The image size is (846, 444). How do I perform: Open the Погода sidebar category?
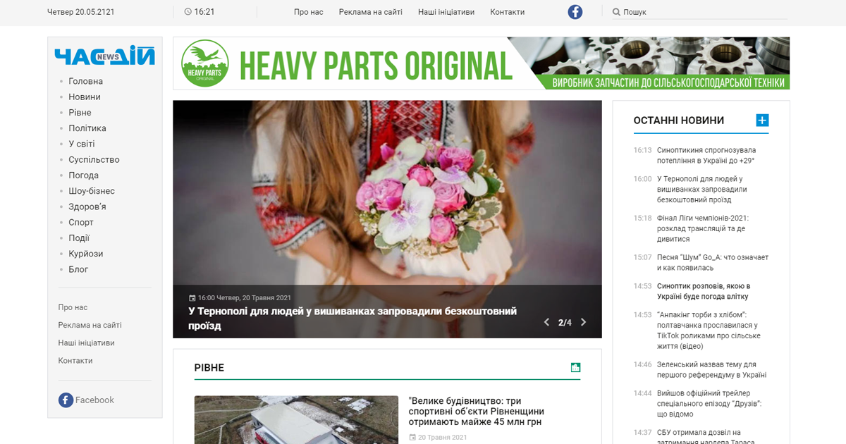tap(83, 175)
